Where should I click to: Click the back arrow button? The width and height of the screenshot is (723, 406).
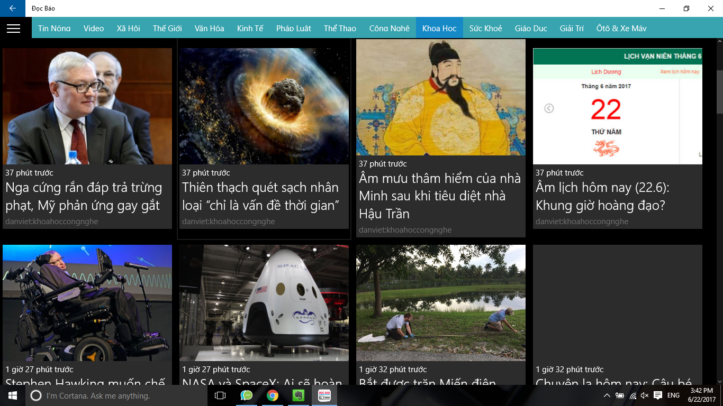[12, 8]
